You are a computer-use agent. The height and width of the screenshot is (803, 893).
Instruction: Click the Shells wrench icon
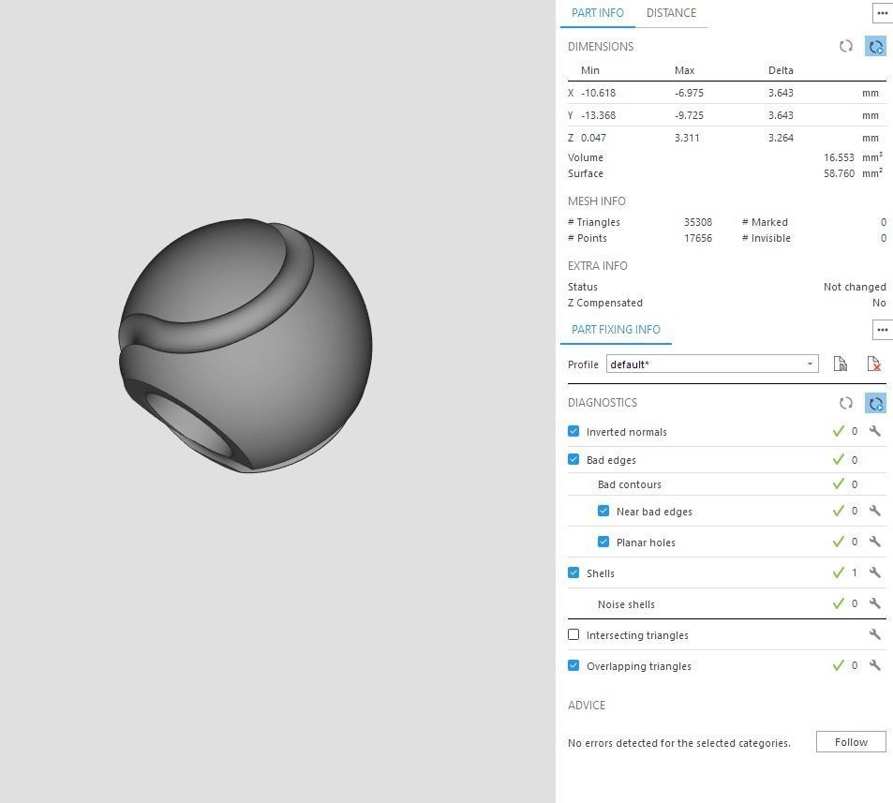875,573
